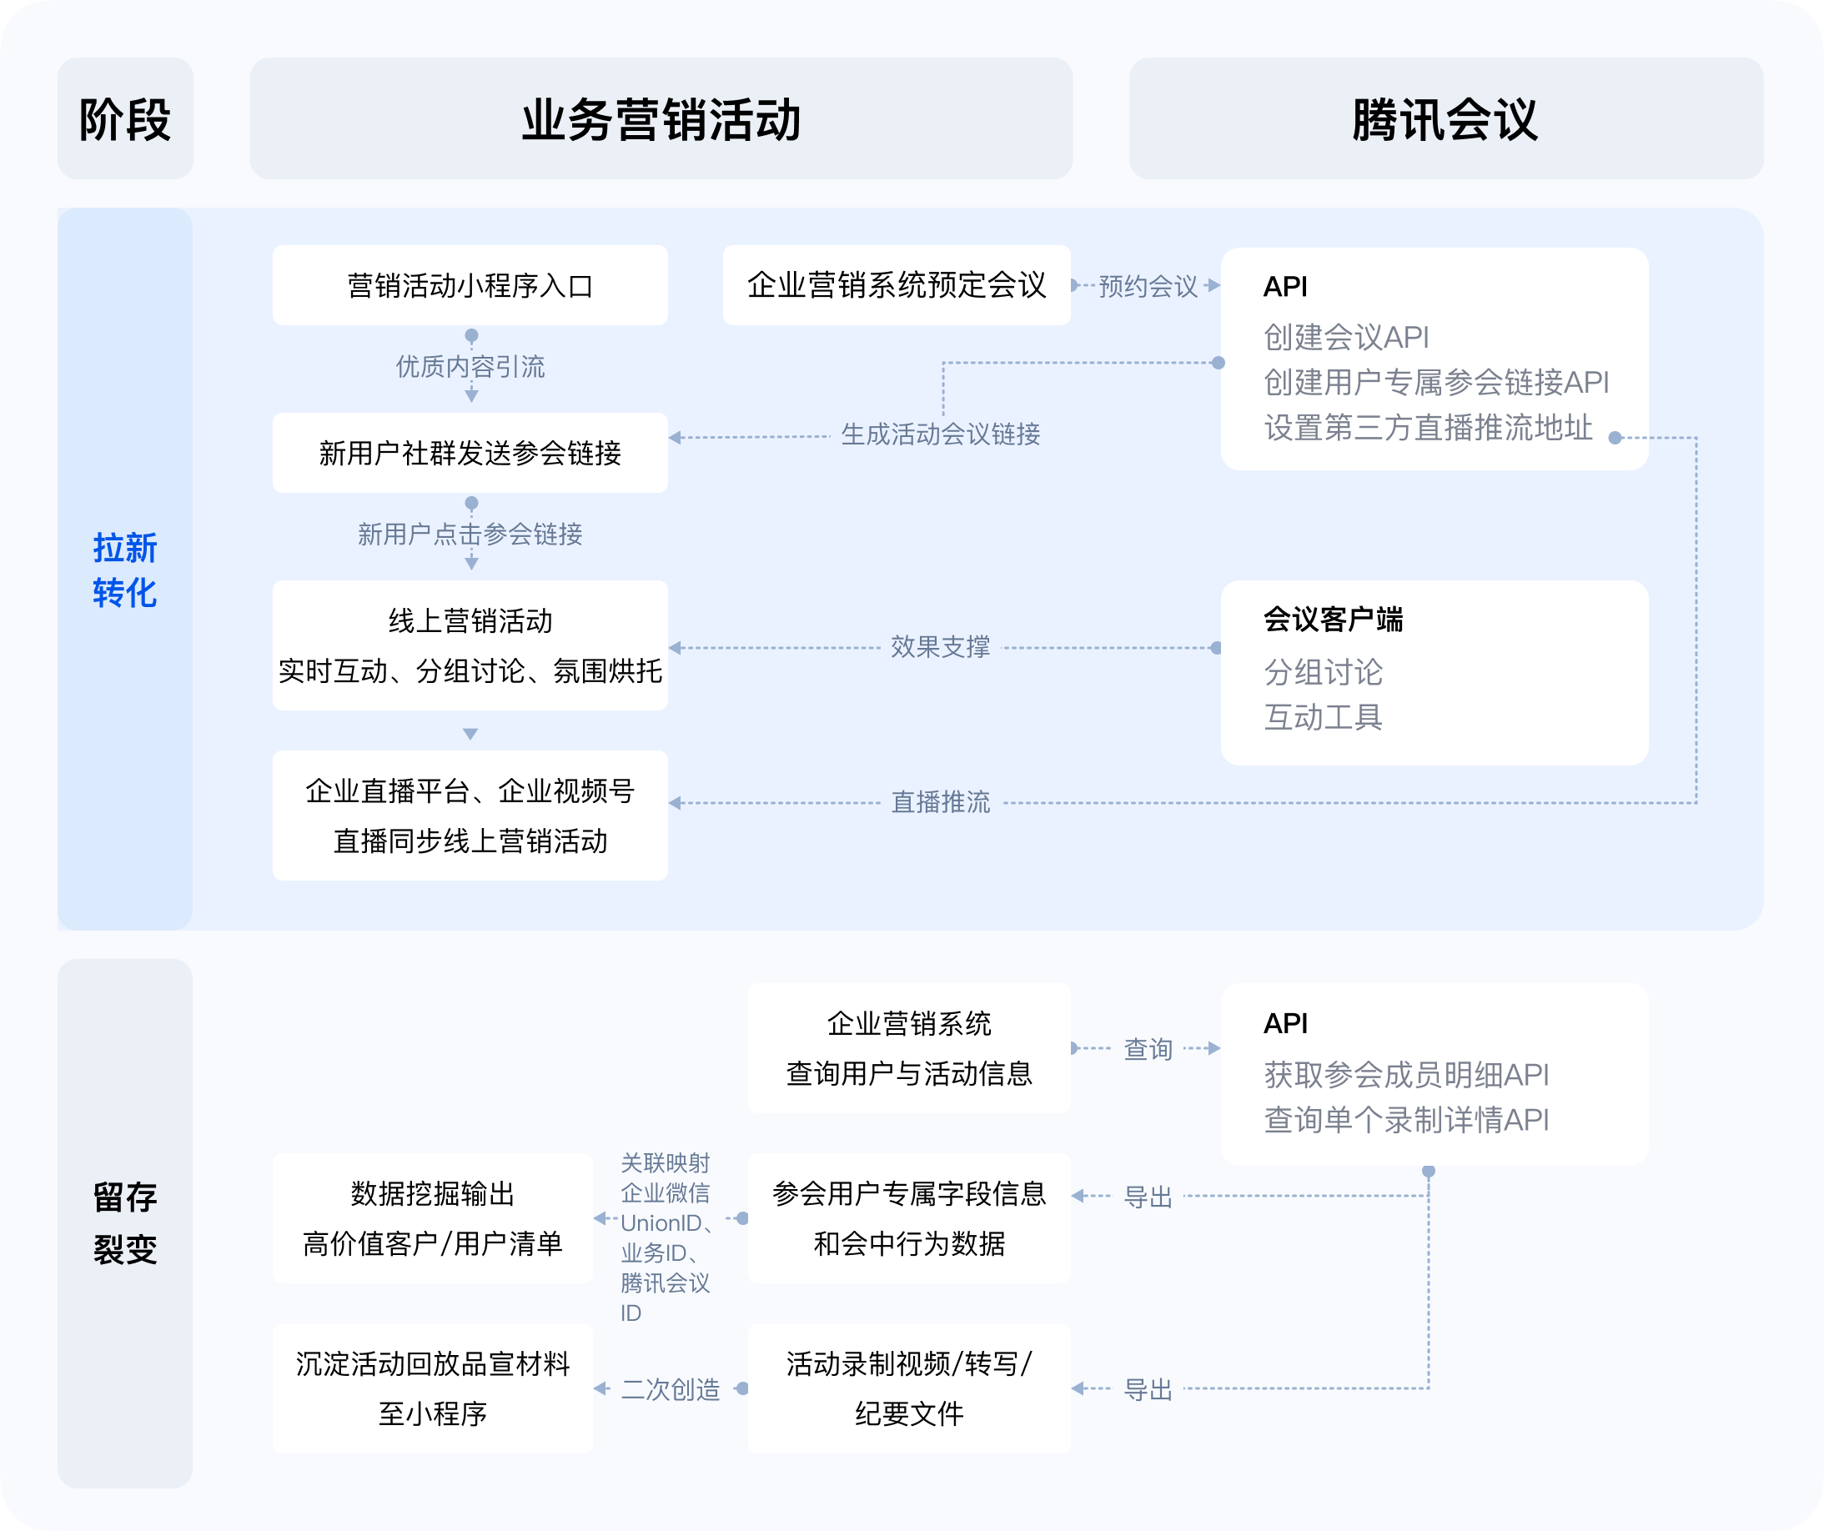The width and height of the screenshot is (1824, 1531).
Task: Click 设置第三方直播推流地址 entry
Action: coord(1428,427)
